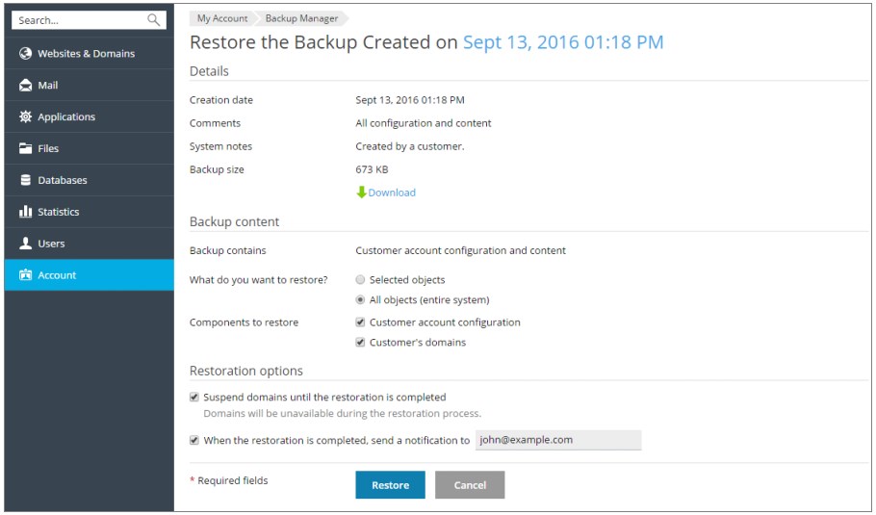Toggle Customer account configuration checkbox

click(360, 322)
